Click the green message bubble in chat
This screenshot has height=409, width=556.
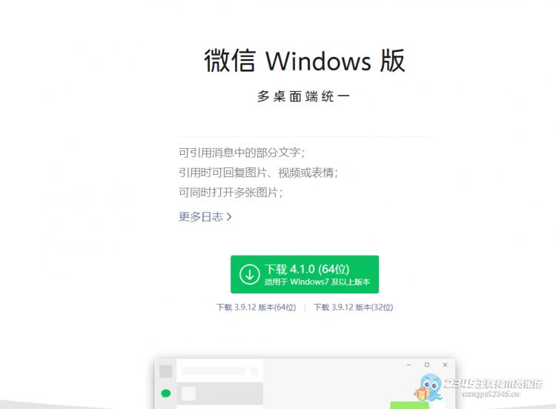pos(409,405)
